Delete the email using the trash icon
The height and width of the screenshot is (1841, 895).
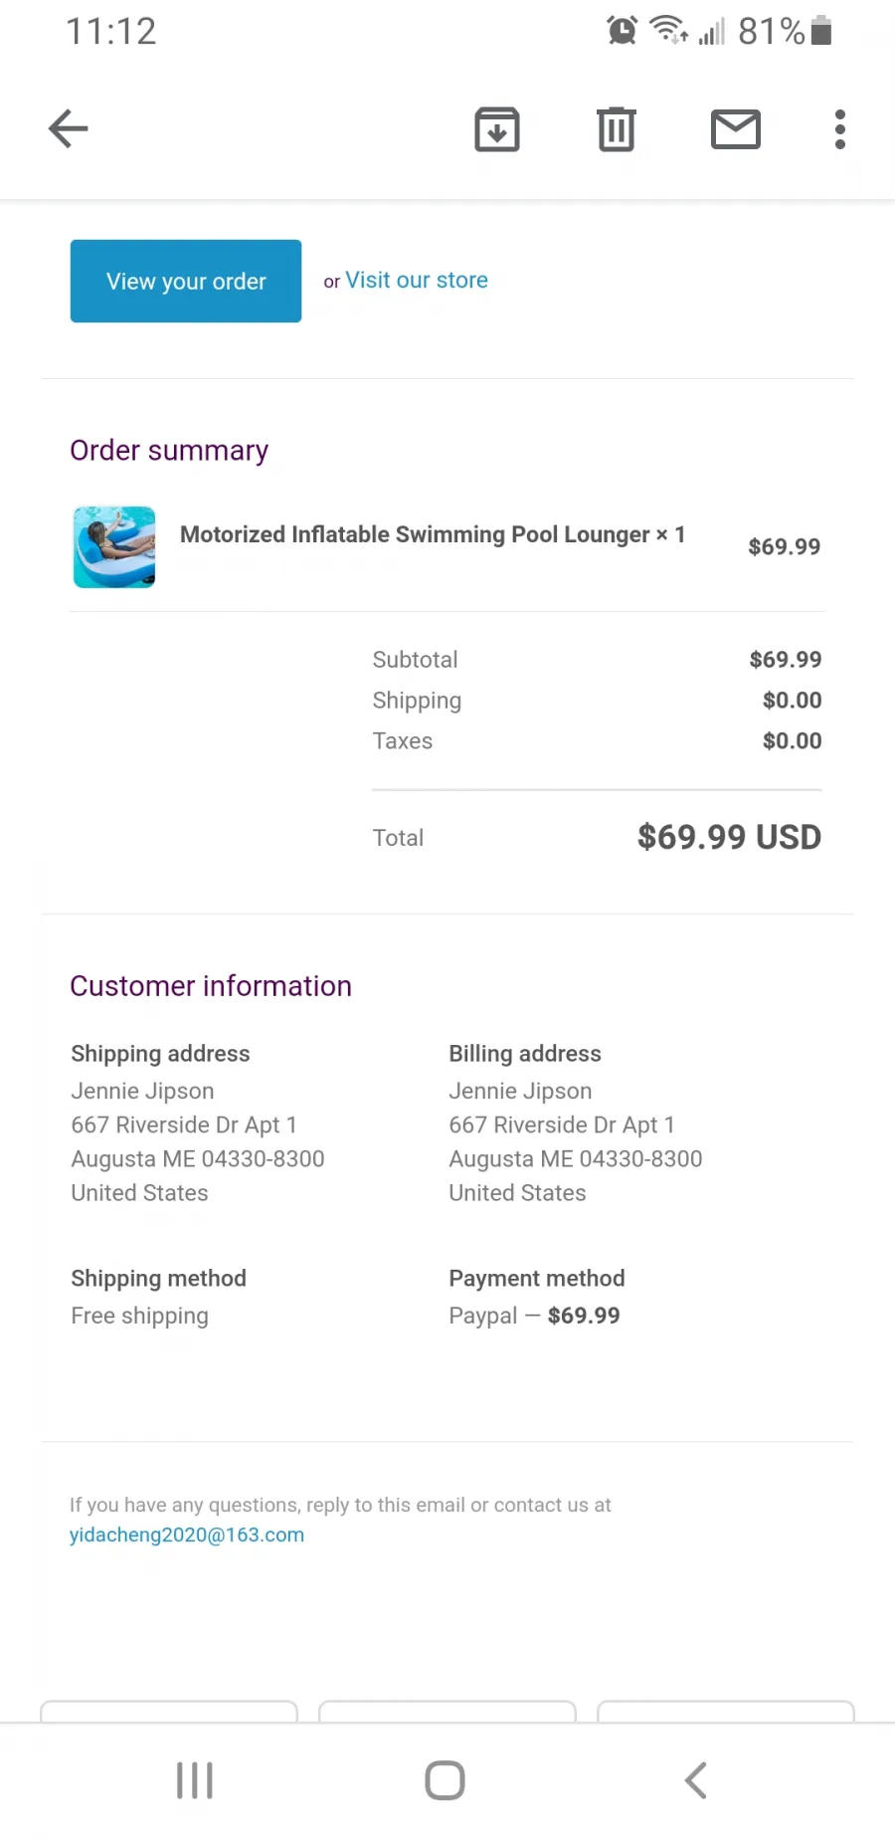coord(617,129)
